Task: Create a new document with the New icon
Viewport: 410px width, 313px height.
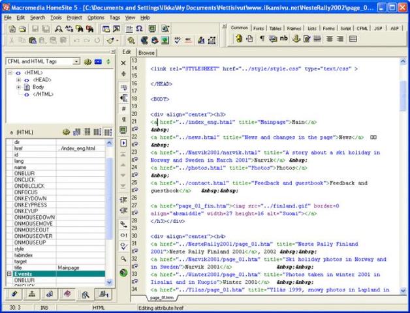Action: (x=12, y=29)
